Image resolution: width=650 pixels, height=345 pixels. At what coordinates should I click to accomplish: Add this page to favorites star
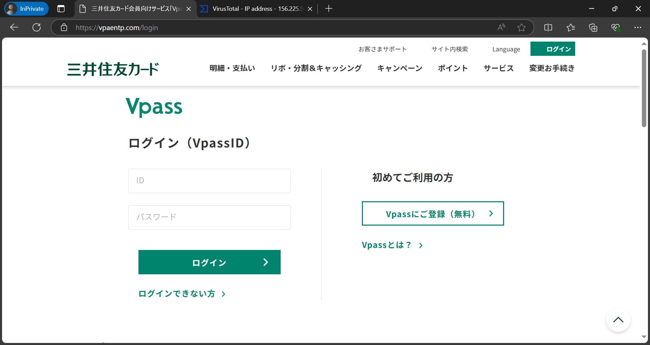[521, 27]
